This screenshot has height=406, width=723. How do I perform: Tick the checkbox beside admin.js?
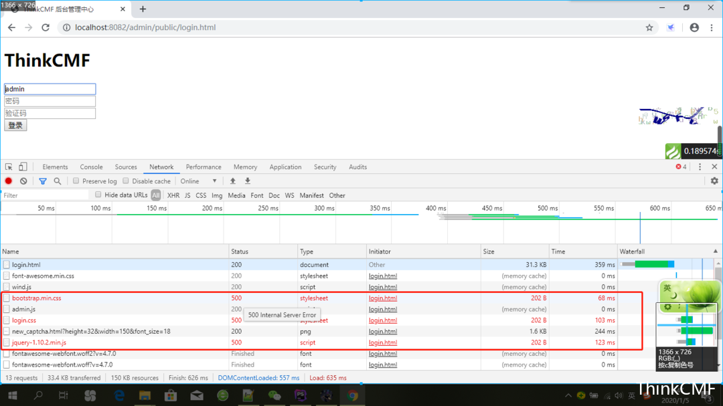coord(7,309)
